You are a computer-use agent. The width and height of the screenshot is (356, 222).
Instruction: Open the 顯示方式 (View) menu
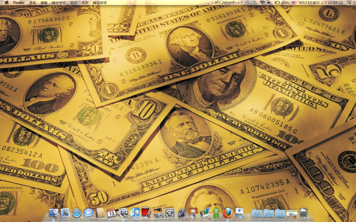pyautogui.click(x=58, y=2)
